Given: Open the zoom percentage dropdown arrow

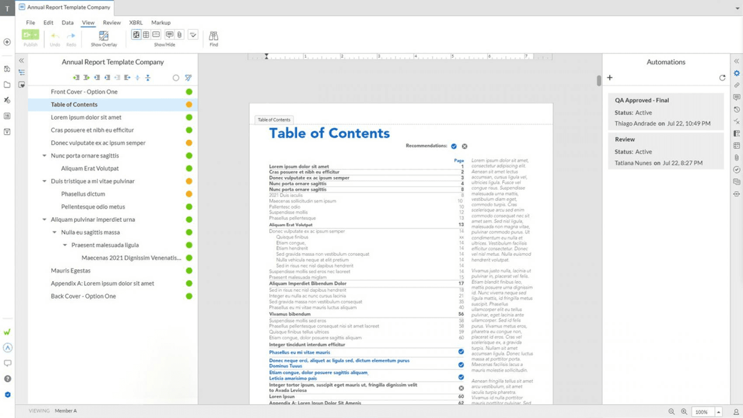Looking at the screenshot, I should click(718, 412).
